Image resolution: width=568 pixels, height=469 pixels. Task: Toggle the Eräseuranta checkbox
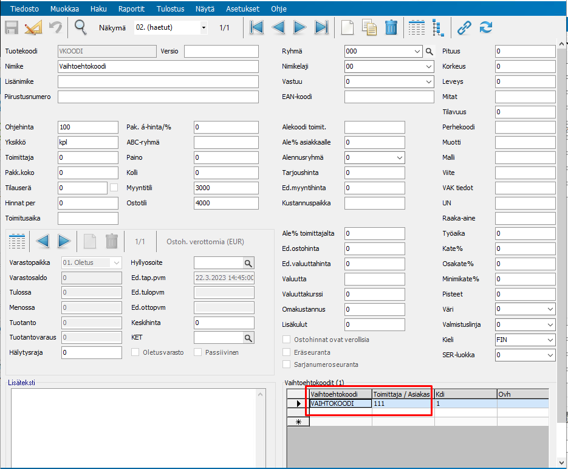(287, 352)
